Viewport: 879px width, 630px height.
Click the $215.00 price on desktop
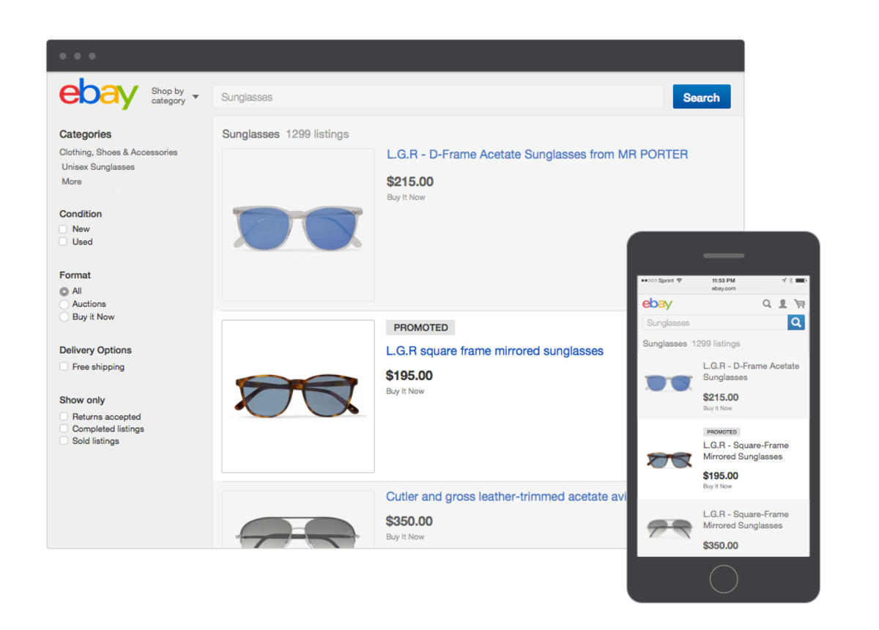pos(409,182)
